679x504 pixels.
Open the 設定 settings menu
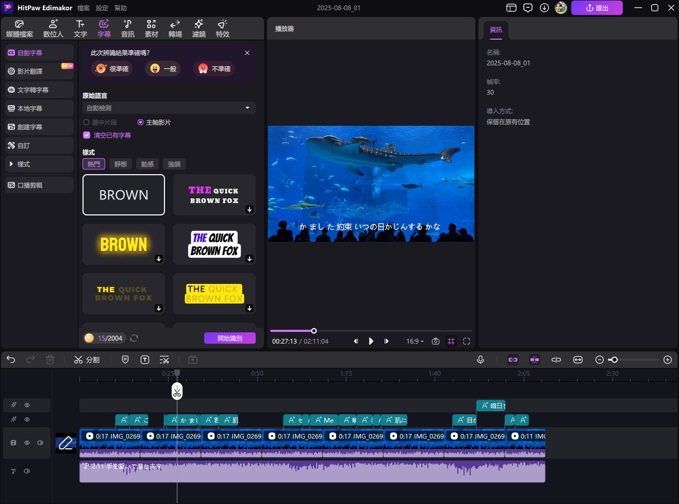(x=102, y=8)
